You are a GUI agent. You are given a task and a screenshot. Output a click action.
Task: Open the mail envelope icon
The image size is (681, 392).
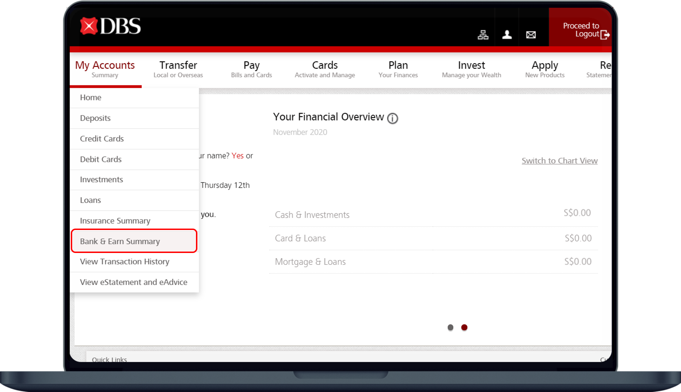531,34
